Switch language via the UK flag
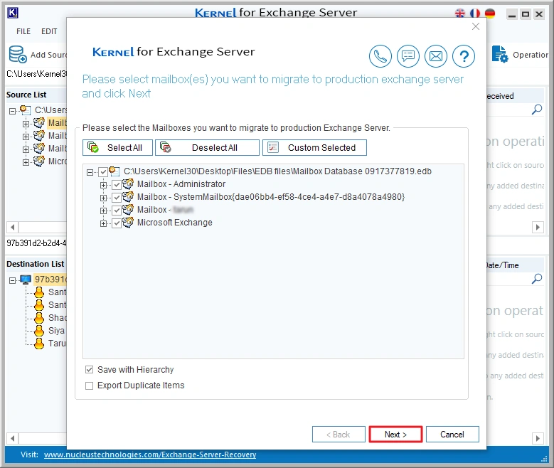The image size is (554, 468). [460, 14]
